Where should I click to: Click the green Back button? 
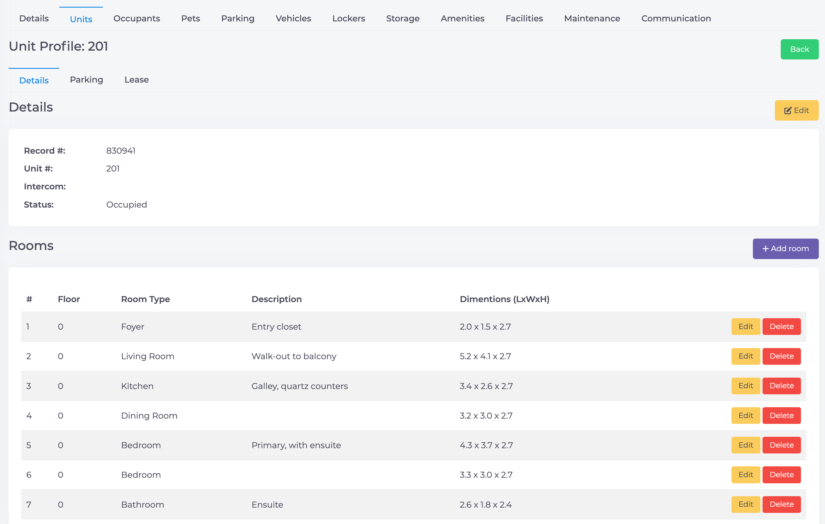(799, 49)
